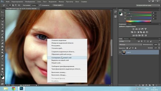161x91 pixels.
Task: Add Brightness/Contrast adjustment (sun icon)
Action: [x=133, y=29]
